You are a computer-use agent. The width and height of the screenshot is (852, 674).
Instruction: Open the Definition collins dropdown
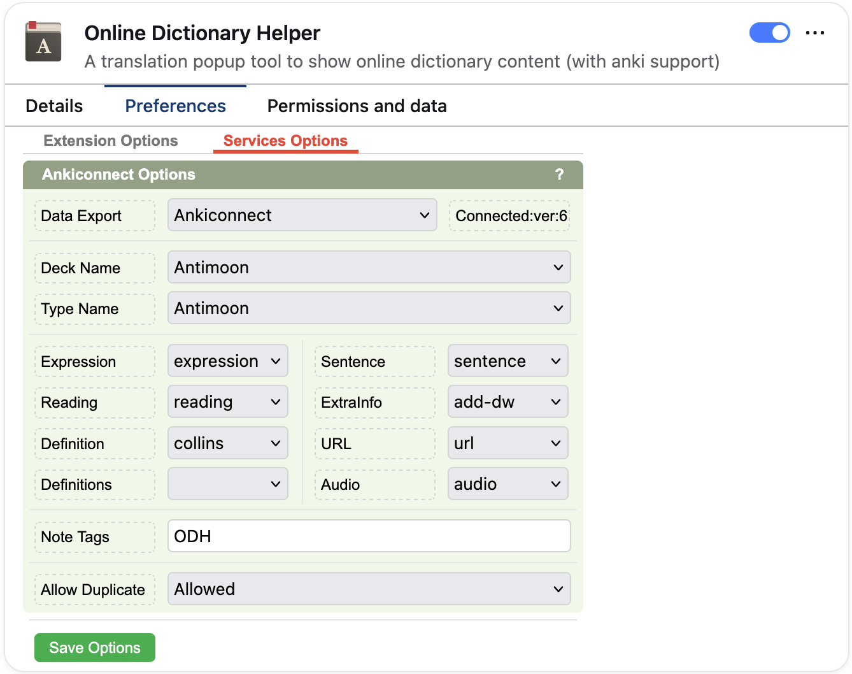pos(228,443)
